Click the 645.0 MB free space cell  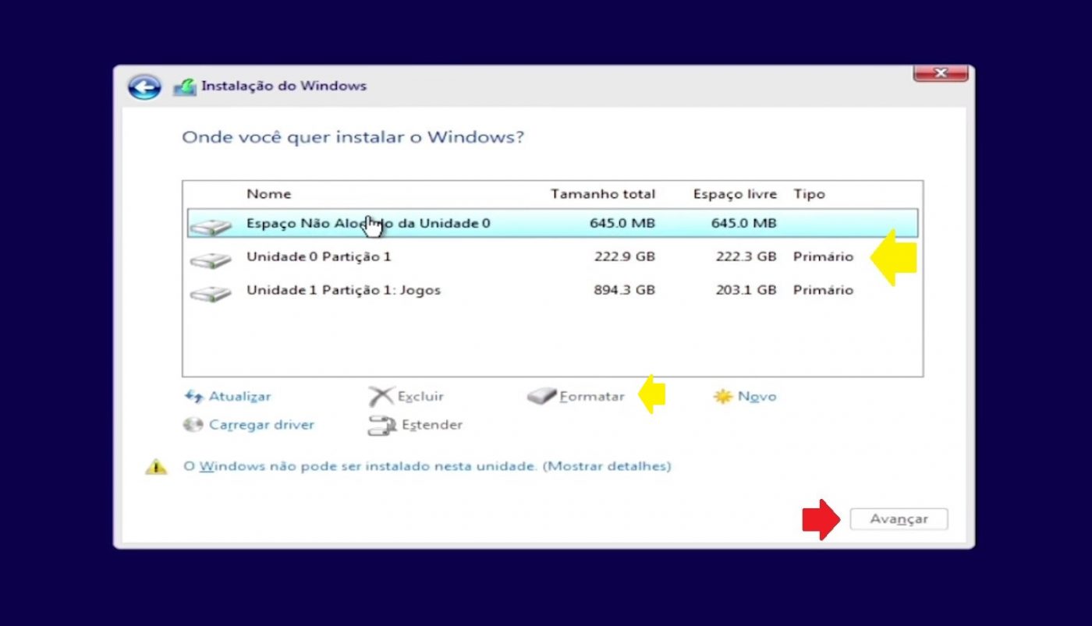point(744,224)
